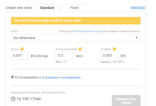Toggle the terms agreement checkbox
The height and width of the screenshot is (106, 156).
coord(12,77)
